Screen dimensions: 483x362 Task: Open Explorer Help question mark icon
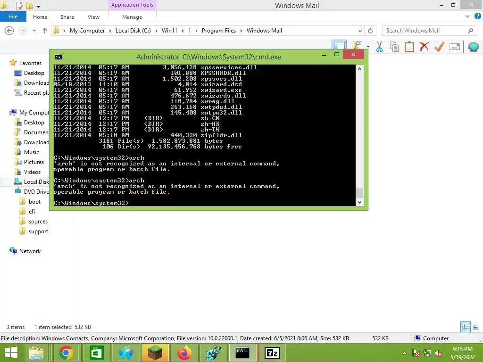click(x=477, y=16)
